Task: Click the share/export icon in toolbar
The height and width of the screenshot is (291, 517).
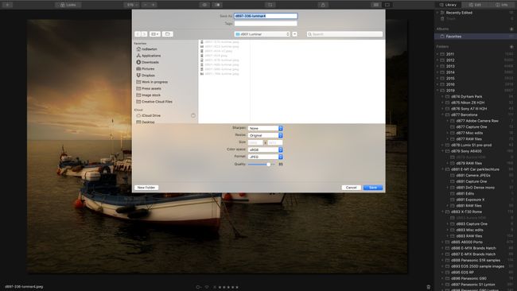Action: pos(323,5)
